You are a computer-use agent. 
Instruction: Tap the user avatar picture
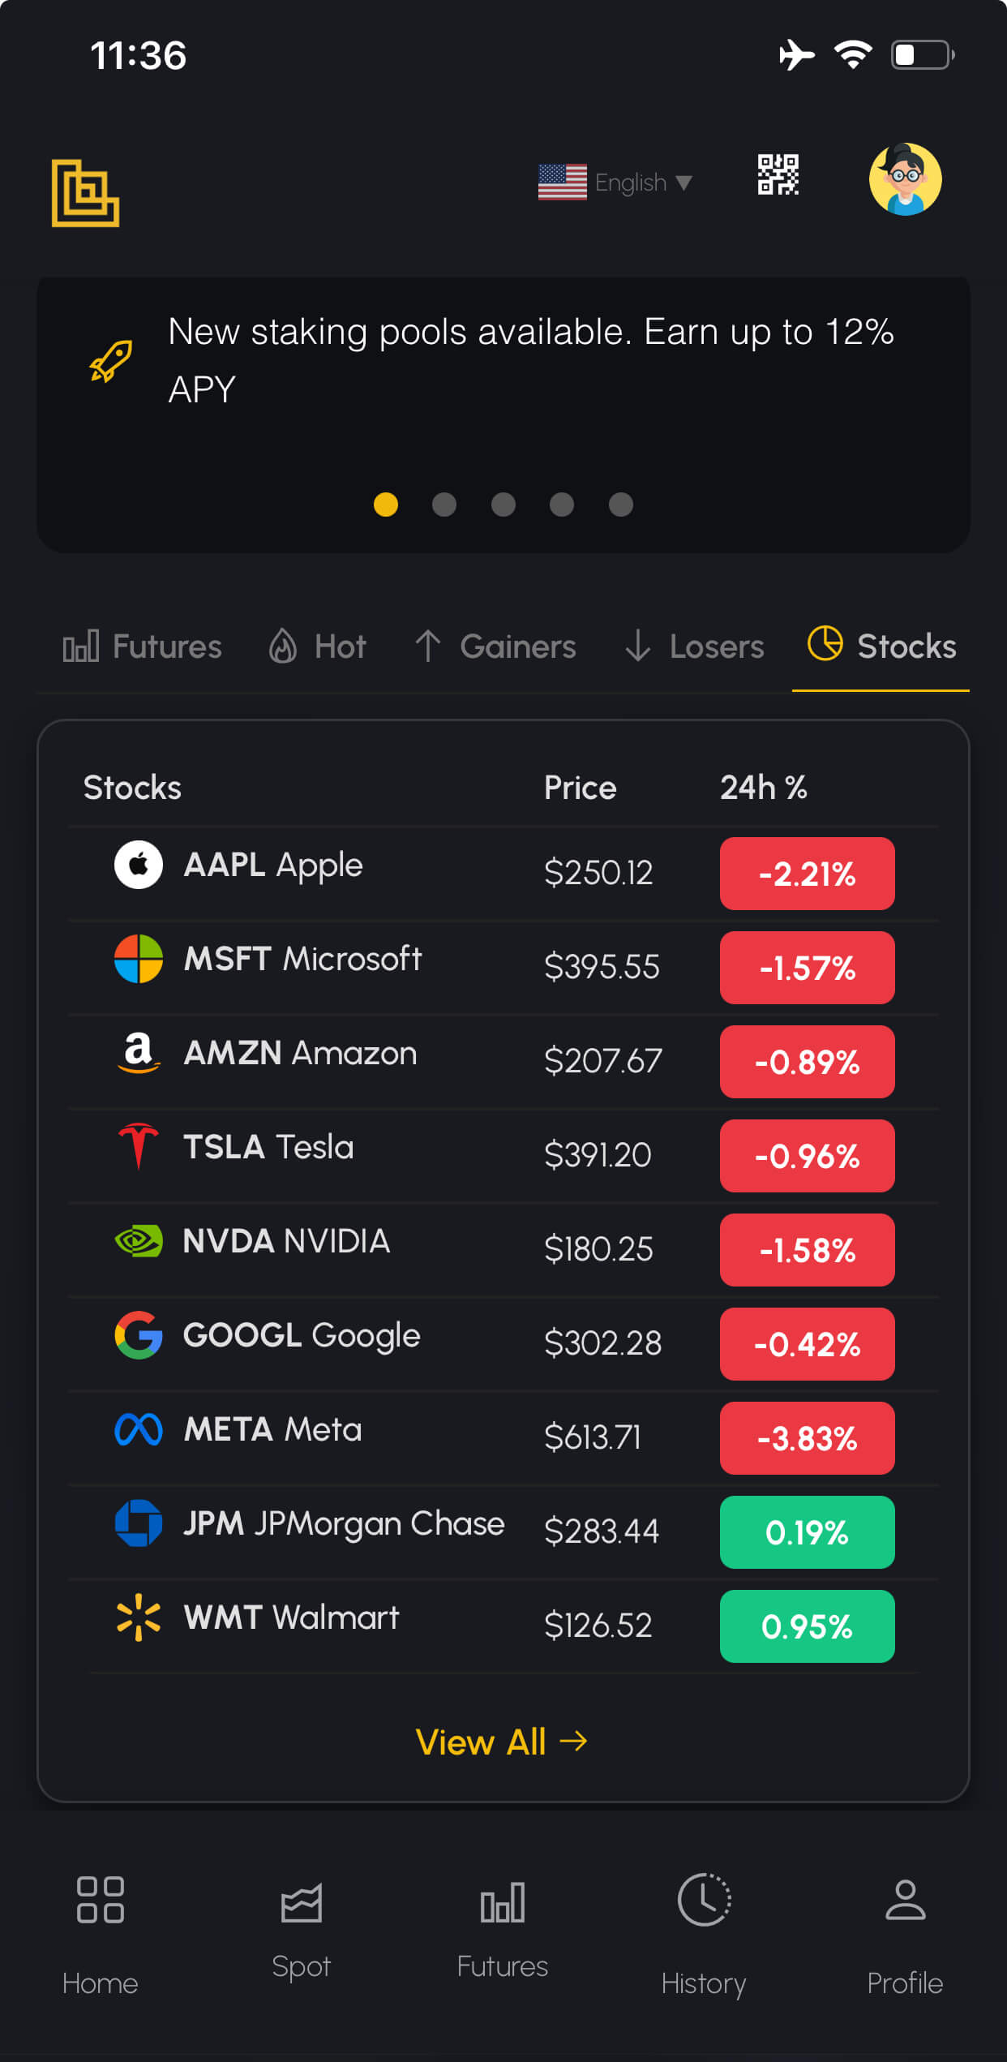905,179
